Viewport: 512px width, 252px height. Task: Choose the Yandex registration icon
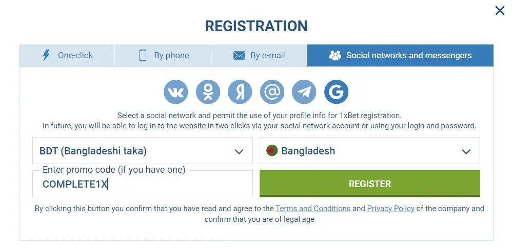[240, 92]
